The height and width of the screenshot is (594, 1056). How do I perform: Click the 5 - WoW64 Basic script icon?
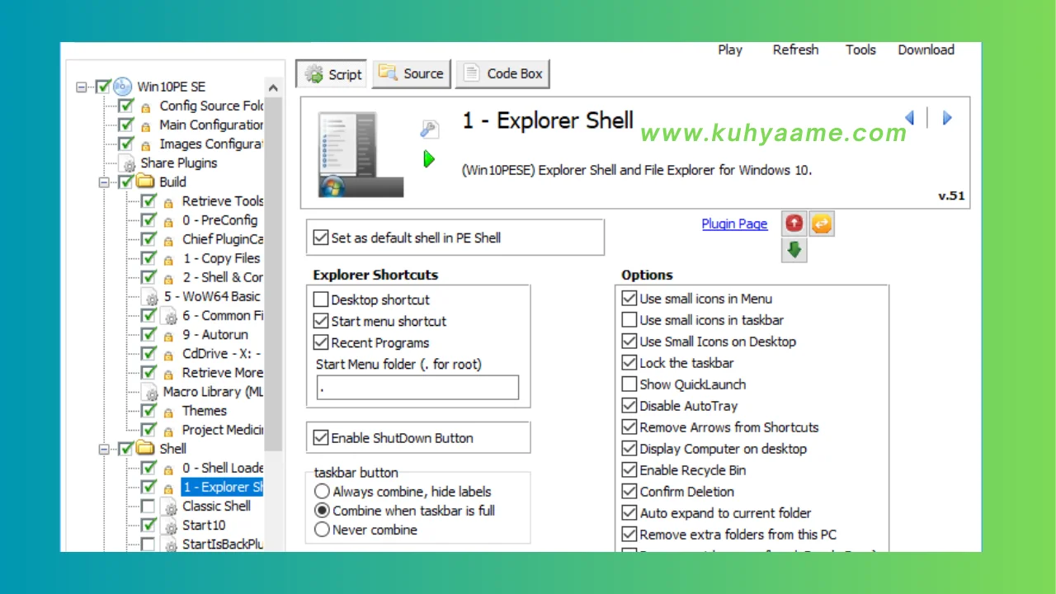(149, 296)
